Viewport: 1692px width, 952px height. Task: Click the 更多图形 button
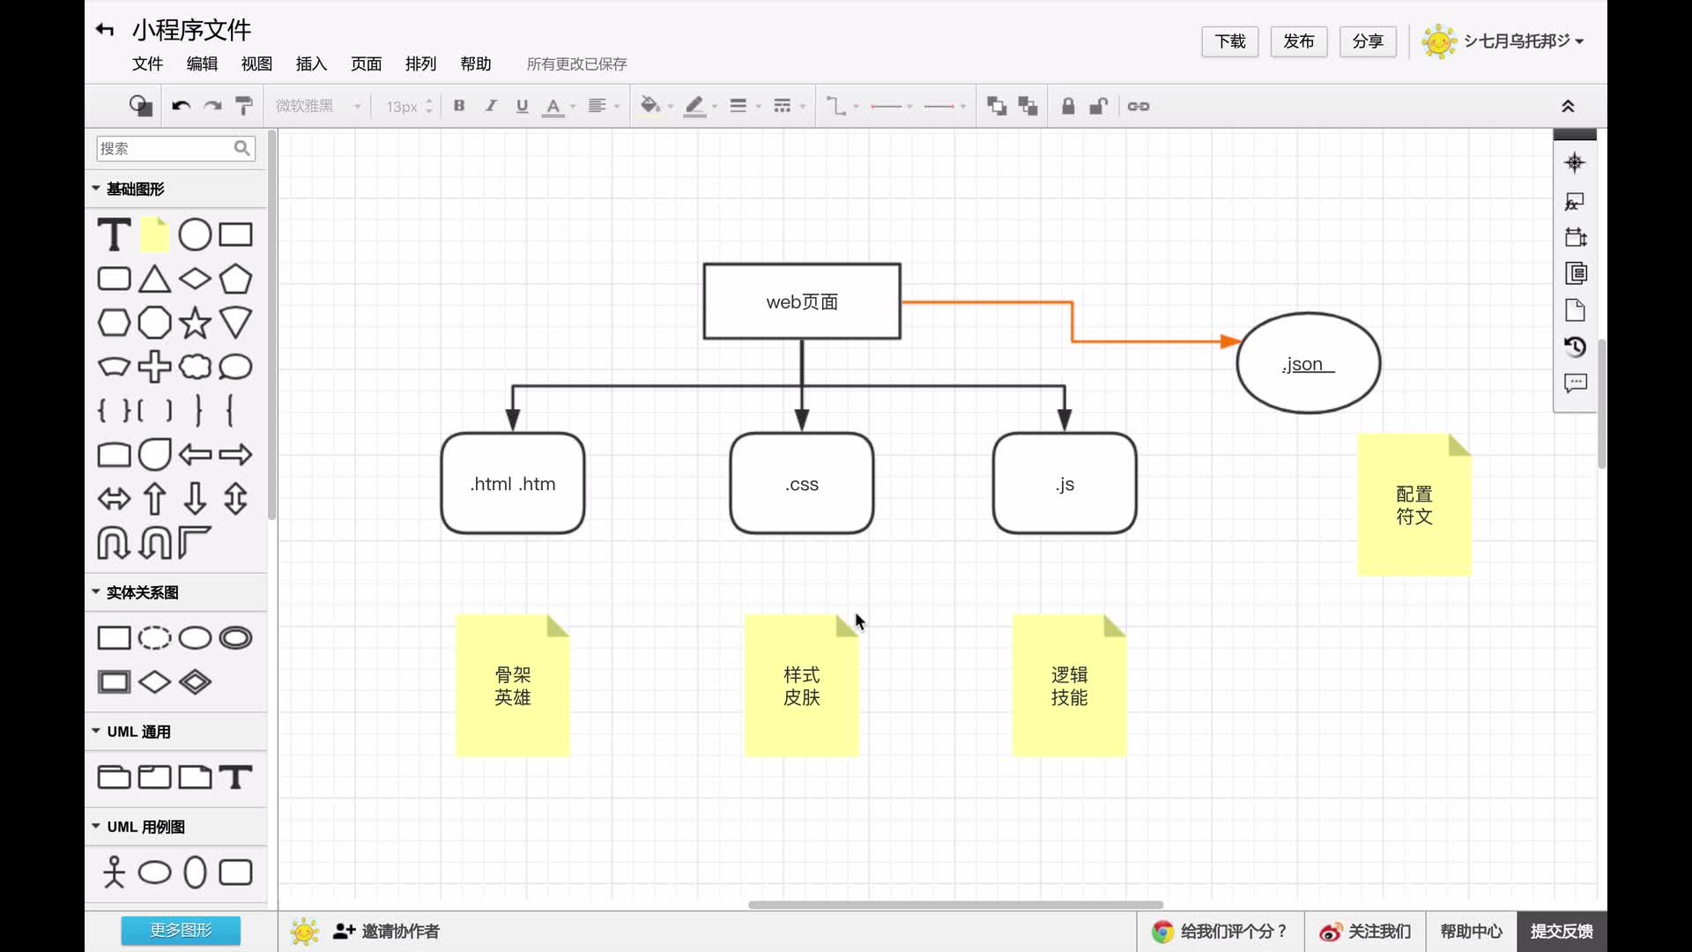[181, 930]
